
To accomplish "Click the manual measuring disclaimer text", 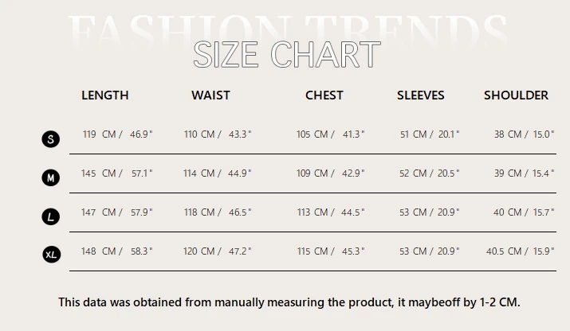I will pos(289,302).
